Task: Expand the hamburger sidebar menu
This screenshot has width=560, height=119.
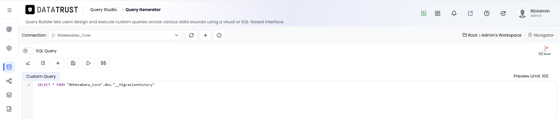Action: (9, 10)
